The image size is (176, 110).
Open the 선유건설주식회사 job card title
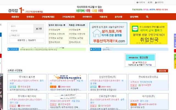click(x=108, y=96)
